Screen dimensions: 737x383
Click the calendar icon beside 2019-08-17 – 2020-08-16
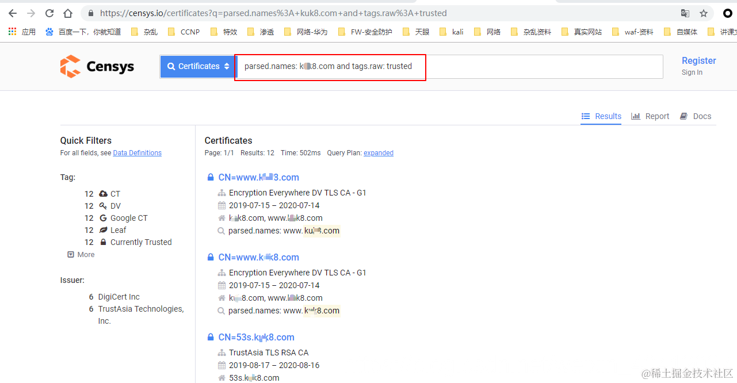(x=222, y=365)
